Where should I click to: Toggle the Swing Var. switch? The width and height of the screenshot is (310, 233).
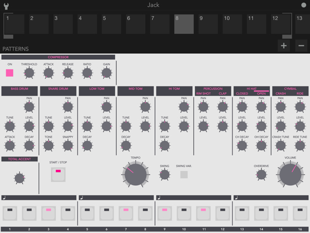pos(184,175)
